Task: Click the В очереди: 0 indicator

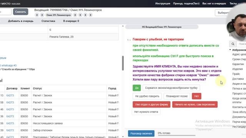Action: [71, 21]
